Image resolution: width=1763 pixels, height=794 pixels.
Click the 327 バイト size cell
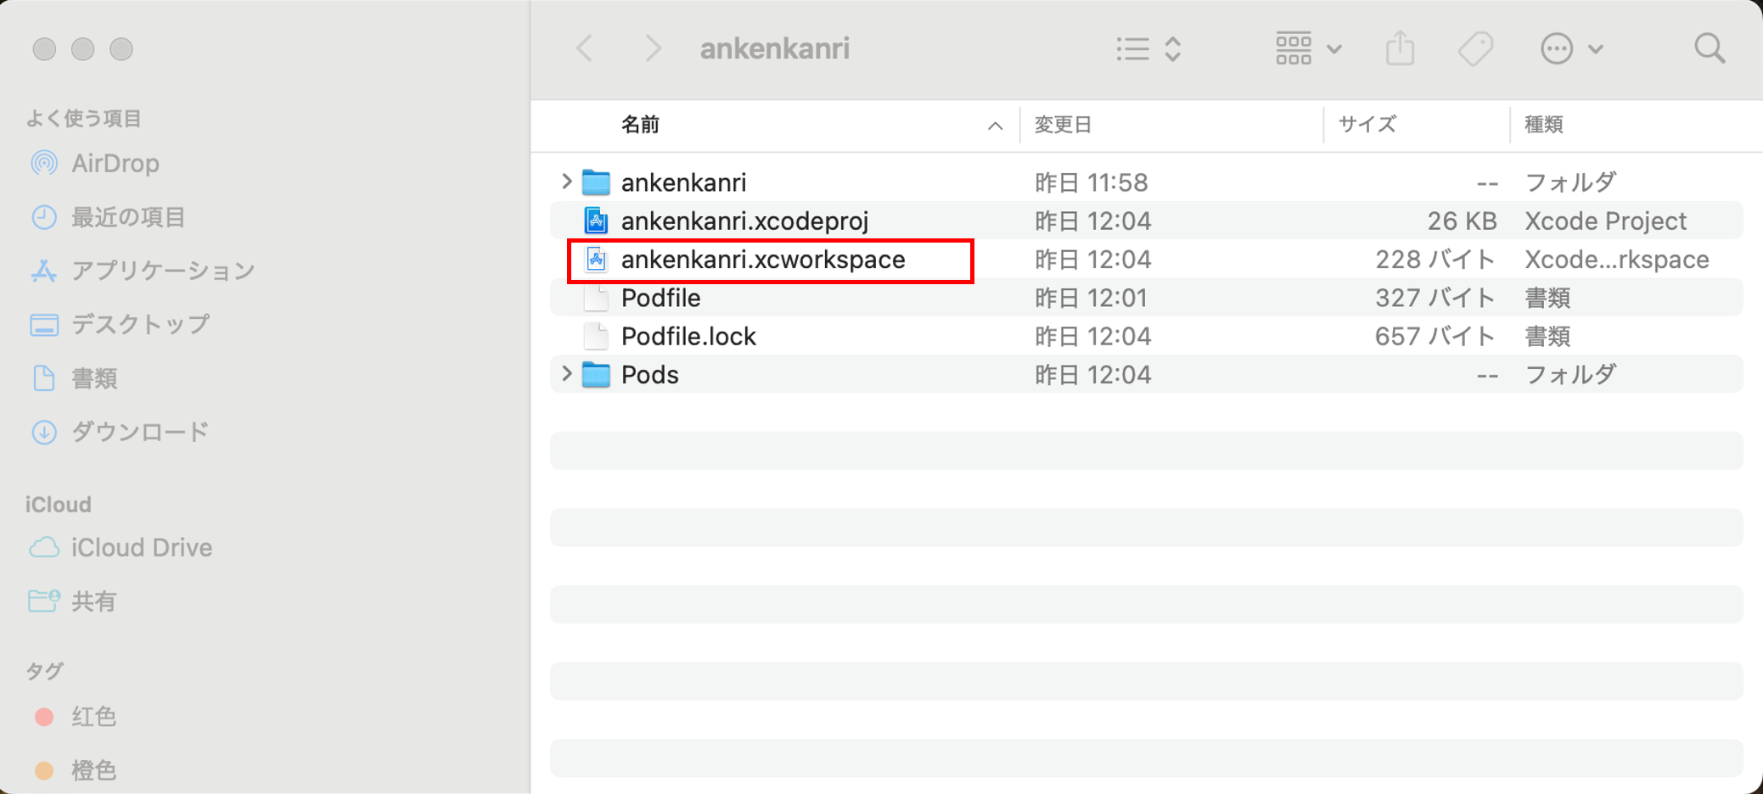1435,298
